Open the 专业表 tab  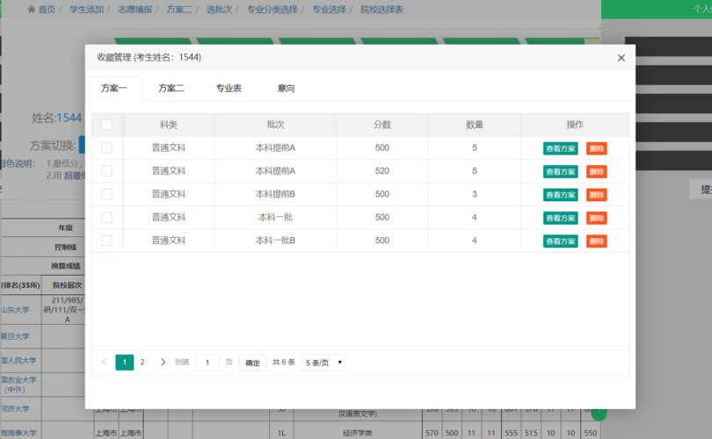[229, 88]
